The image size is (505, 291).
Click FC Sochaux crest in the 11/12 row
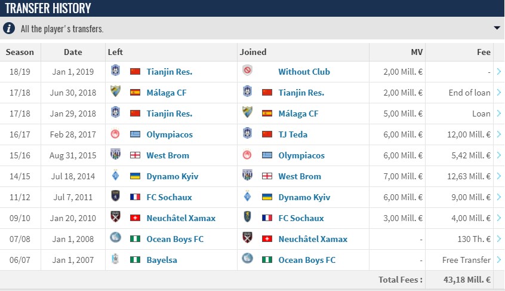[115, 196]
